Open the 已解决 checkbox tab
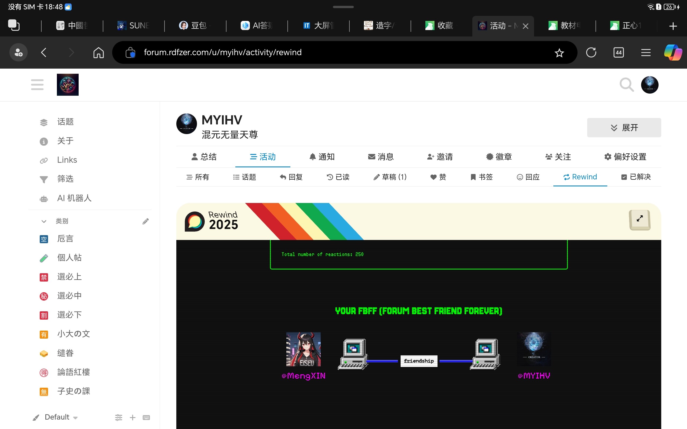 [x=636, y=177]
